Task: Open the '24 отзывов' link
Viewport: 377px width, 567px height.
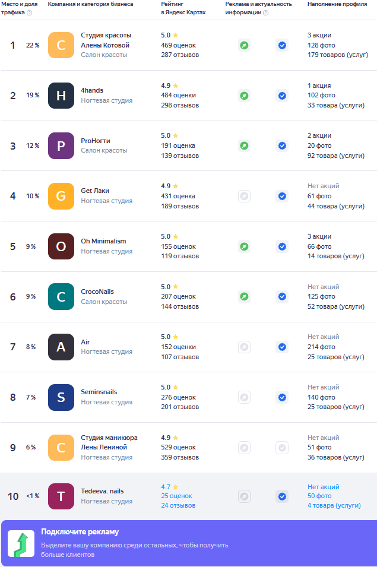Action: 178,505
